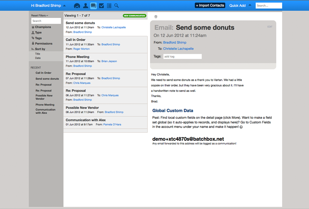The image size is (309, 209).
Task: Click the EDIT link on email header
Action: tap(270, 27)
